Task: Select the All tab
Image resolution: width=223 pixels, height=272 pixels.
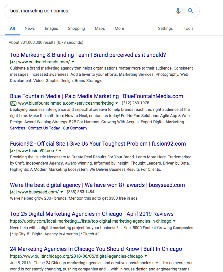Action: (12, 29)
